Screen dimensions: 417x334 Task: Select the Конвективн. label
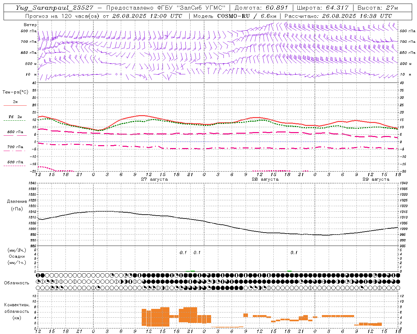point(17,305)
